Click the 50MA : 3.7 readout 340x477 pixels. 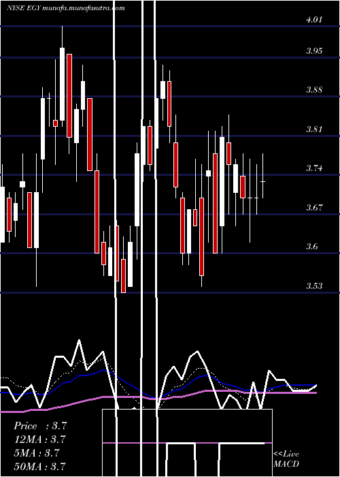(39, 466)
